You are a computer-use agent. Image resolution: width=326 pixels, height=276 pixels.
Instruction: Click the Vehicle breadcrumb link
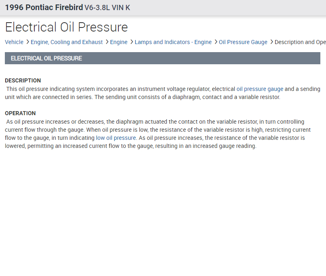click(x=14, y=42)
